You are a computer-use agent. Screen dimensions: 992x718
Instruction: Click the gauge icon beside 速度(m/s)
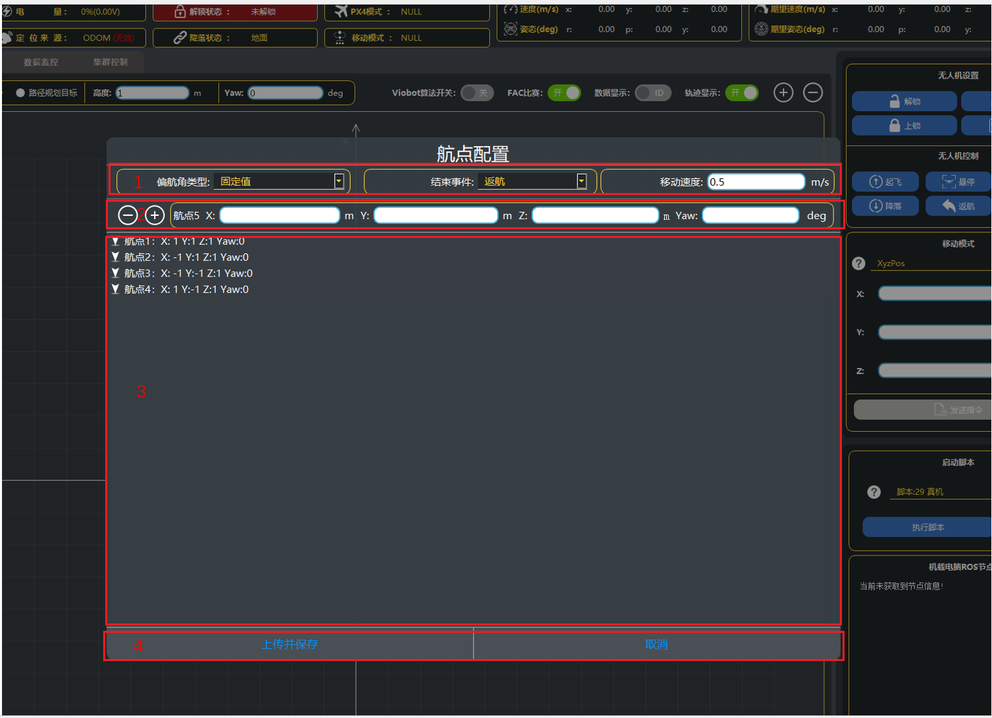tap(510, 9)
